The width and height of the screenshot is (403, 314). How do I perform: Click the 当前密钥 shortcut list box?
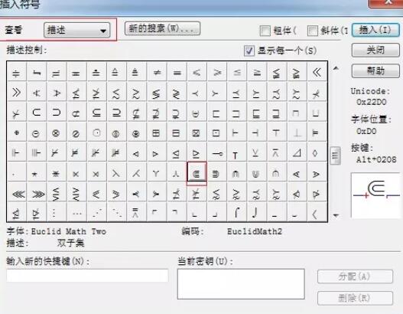241,284
